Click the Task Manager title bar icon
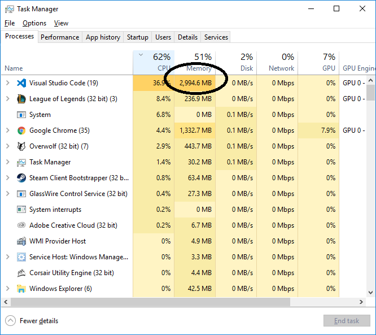 [10, 9]
